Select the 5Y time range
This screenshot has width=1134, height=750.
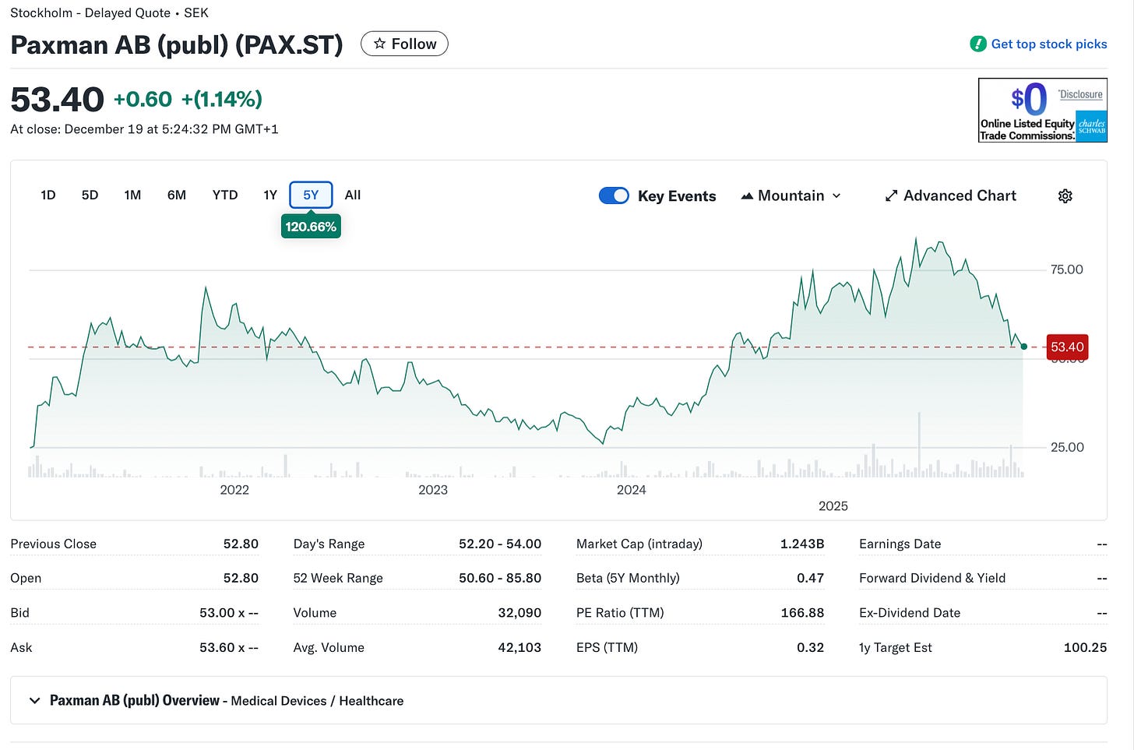[311, 195]
